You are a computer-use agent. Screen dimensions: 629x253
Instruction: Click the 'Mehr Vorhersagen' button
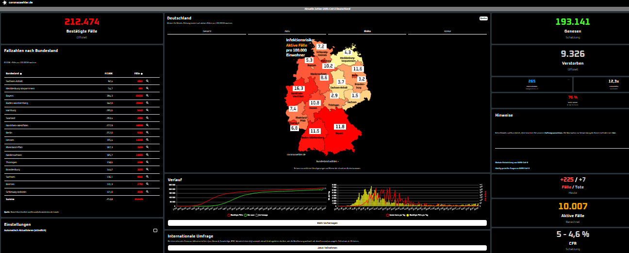point(327,223)
